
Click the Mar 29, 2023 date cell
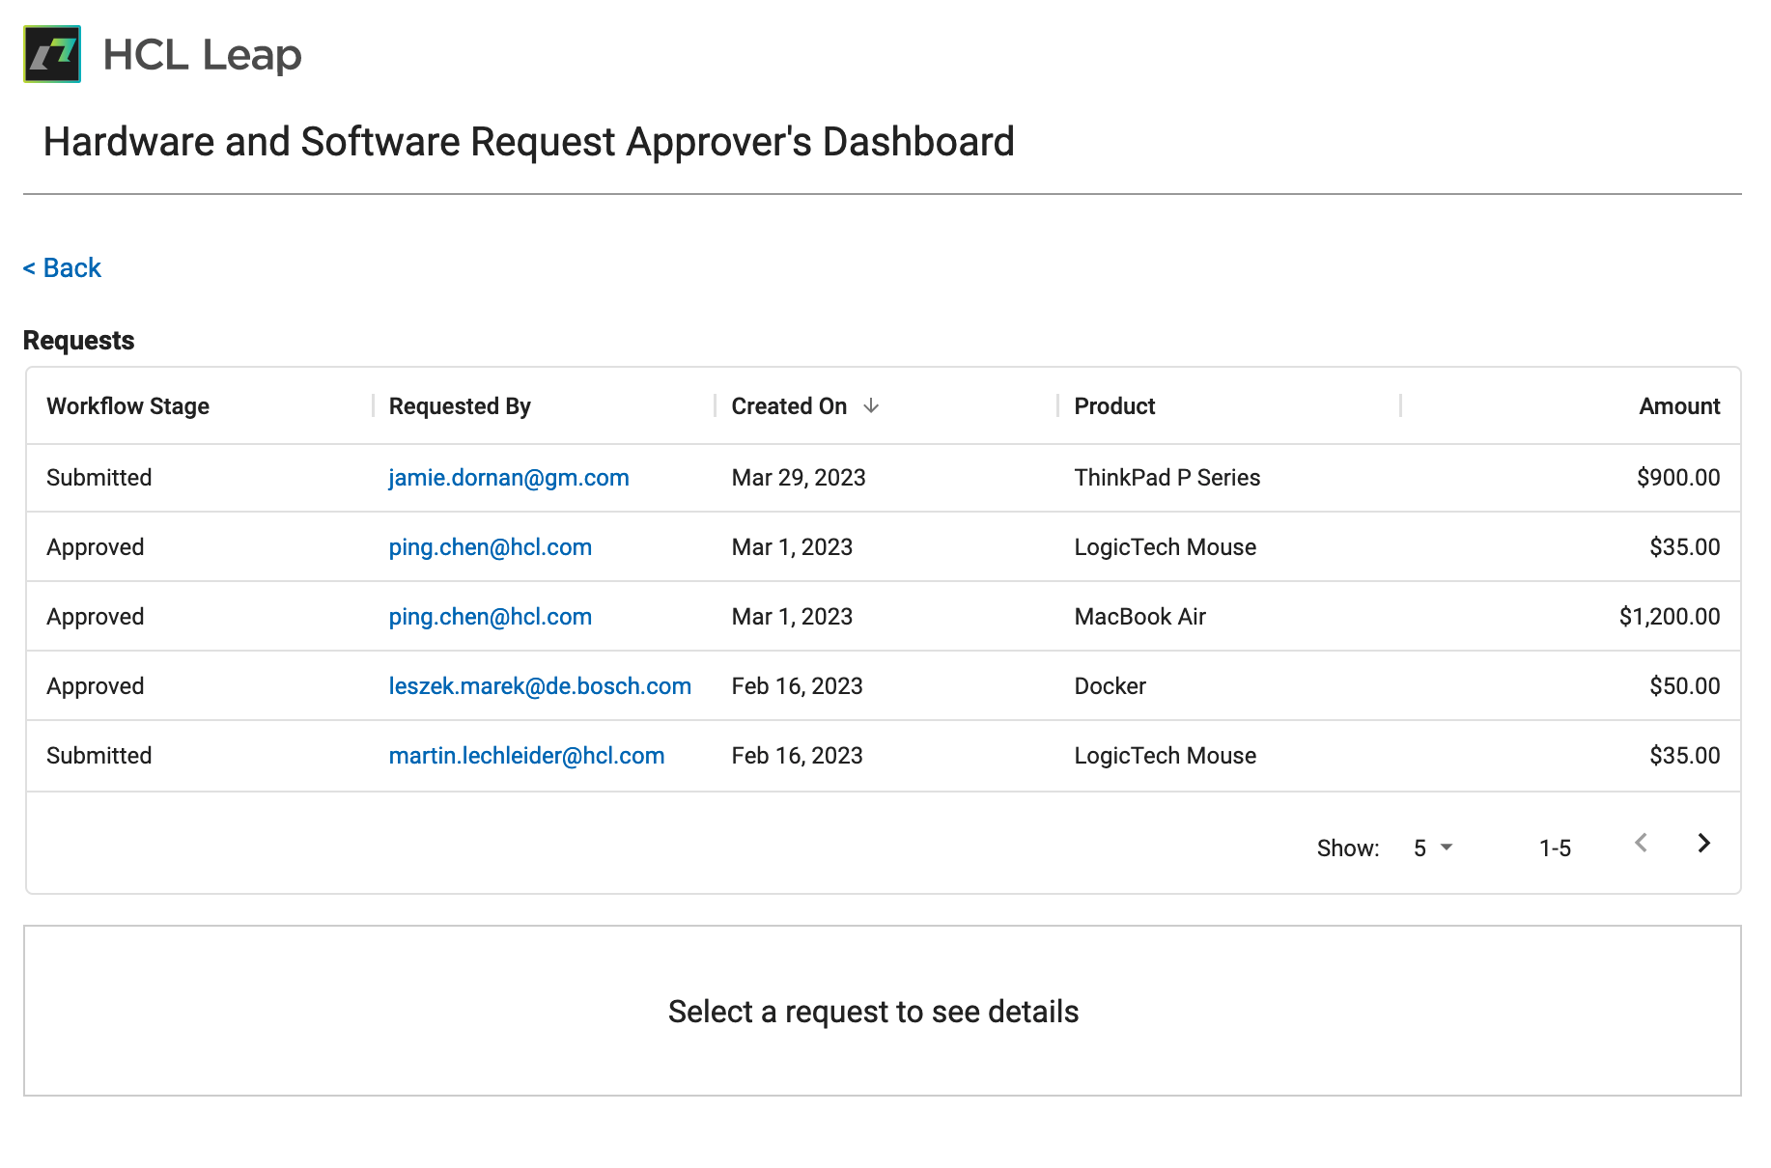799,478
